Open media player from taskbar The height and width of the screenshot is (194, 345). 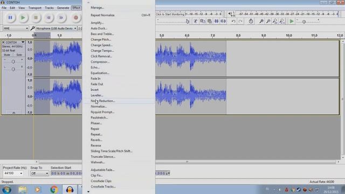(x=38, y=190)
